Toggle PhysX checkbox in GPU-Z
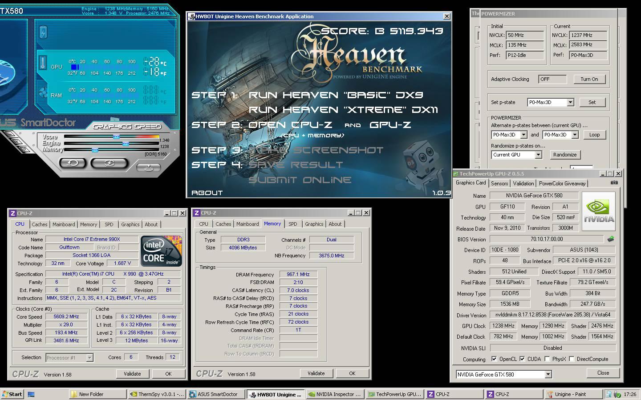Screen dimensions: 641x400 [x=547, y=359]
